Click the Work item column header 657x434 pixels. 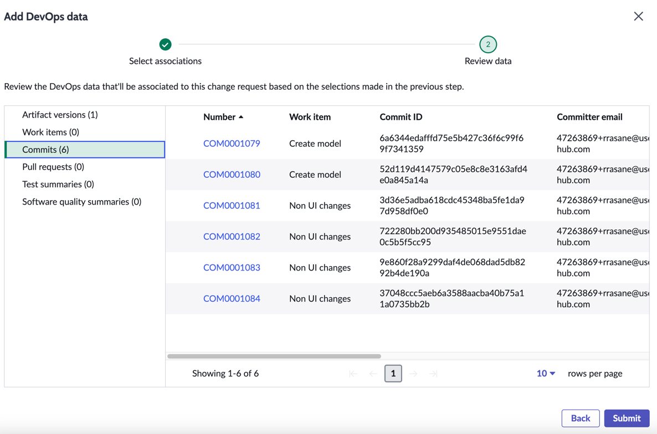310,117
